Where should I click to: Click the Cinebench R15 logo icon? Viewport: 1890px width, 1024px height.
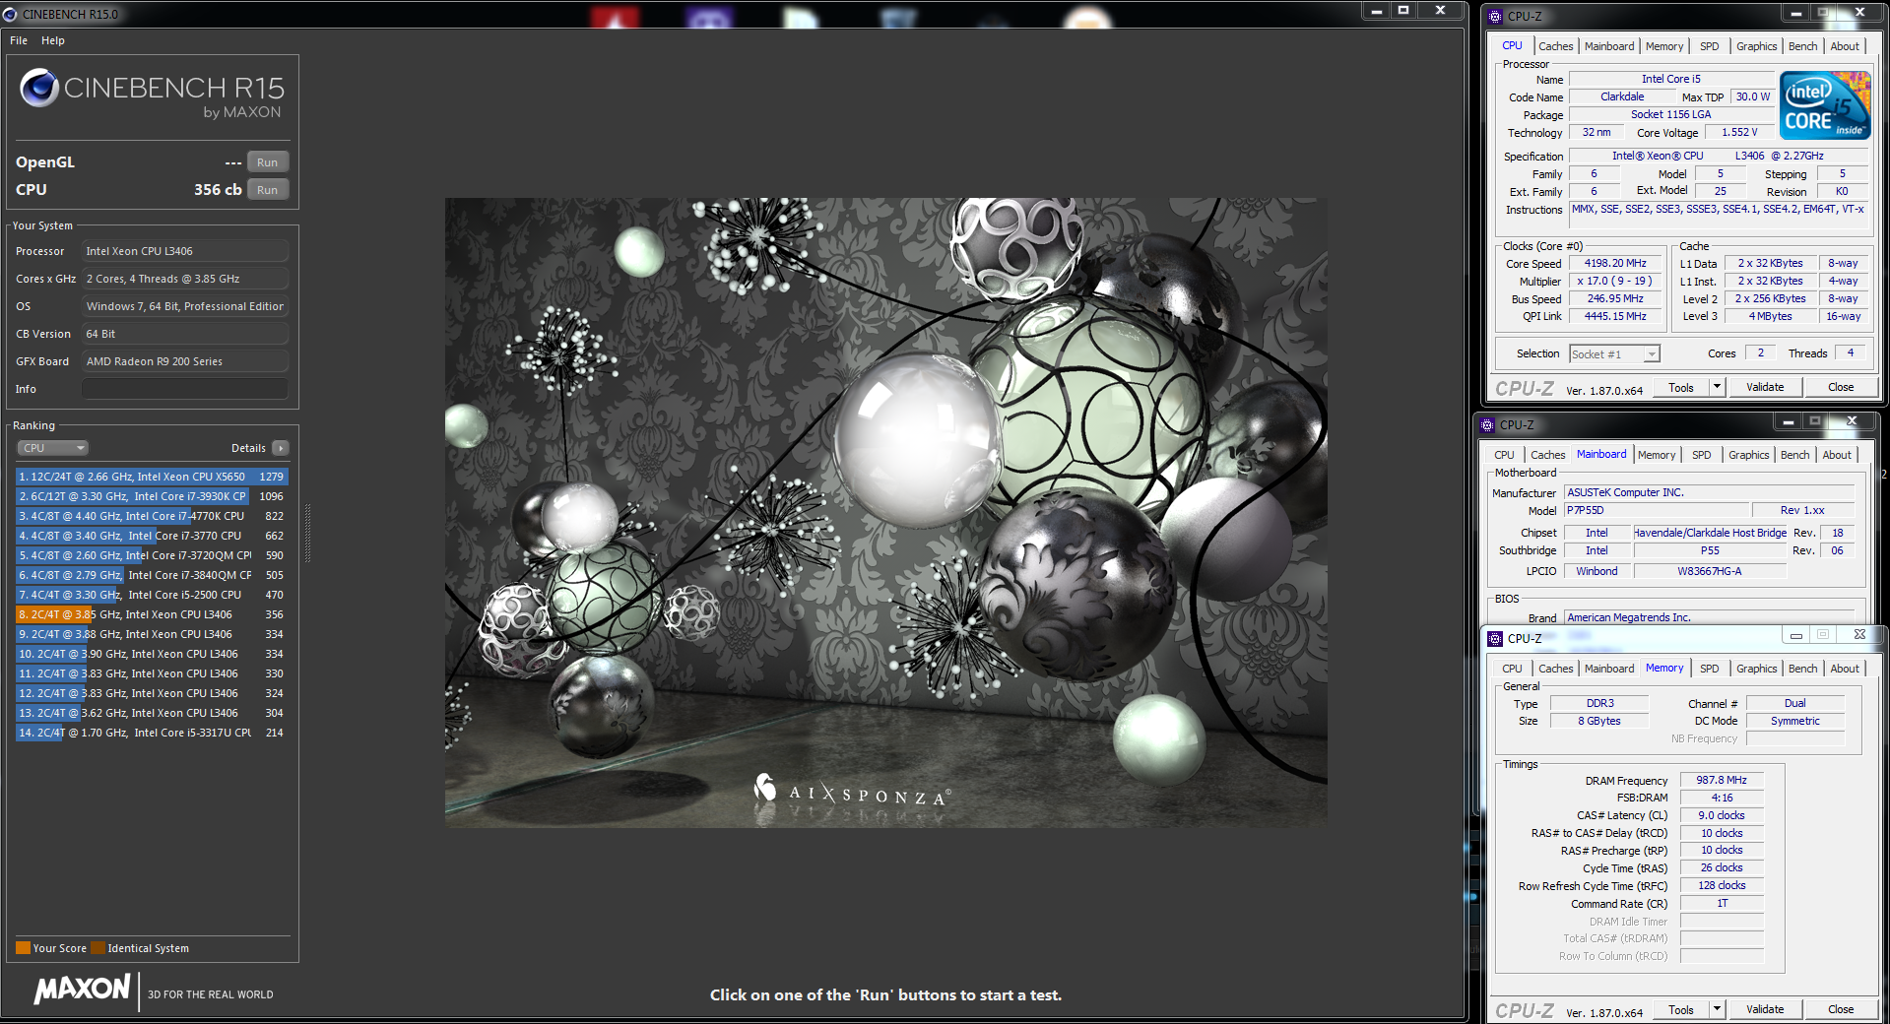coord(39,89)
